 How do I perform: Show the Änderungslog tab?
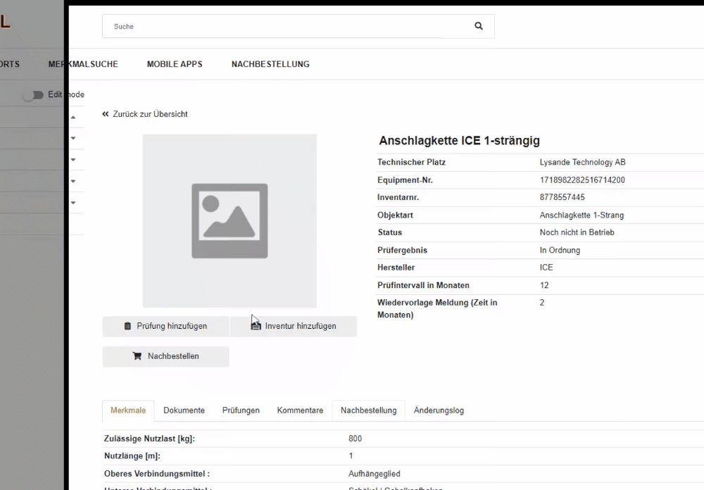pyautogui.click(x=439, y=410)
